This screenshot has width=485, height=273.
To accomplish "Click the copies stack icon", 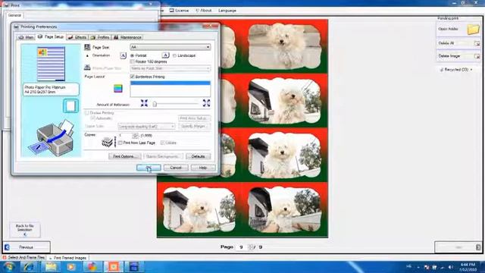I will [x=108, y=142].
